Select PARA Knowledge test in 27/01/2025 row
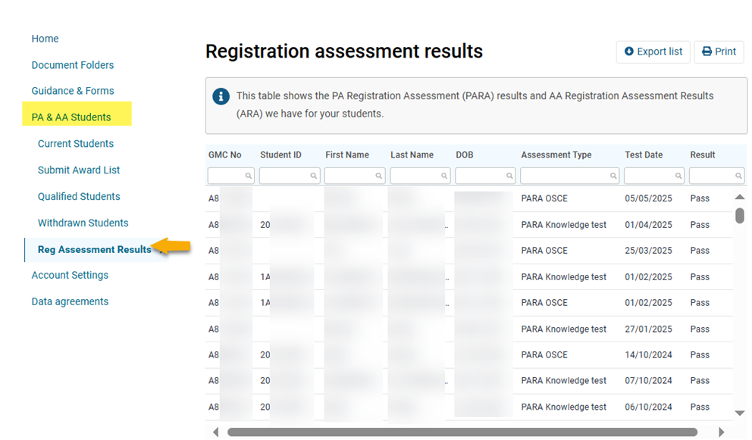Image resolution: width=752 pixels, height=440 pixels. point(563,329)
